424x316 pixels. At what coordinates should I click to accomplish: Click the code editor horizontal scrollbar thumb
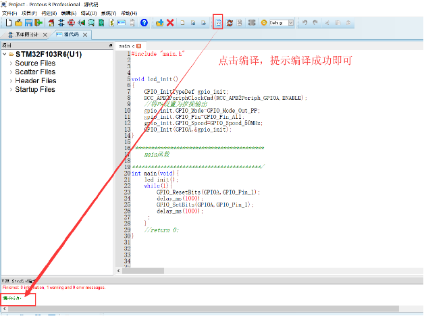[143, 271]
